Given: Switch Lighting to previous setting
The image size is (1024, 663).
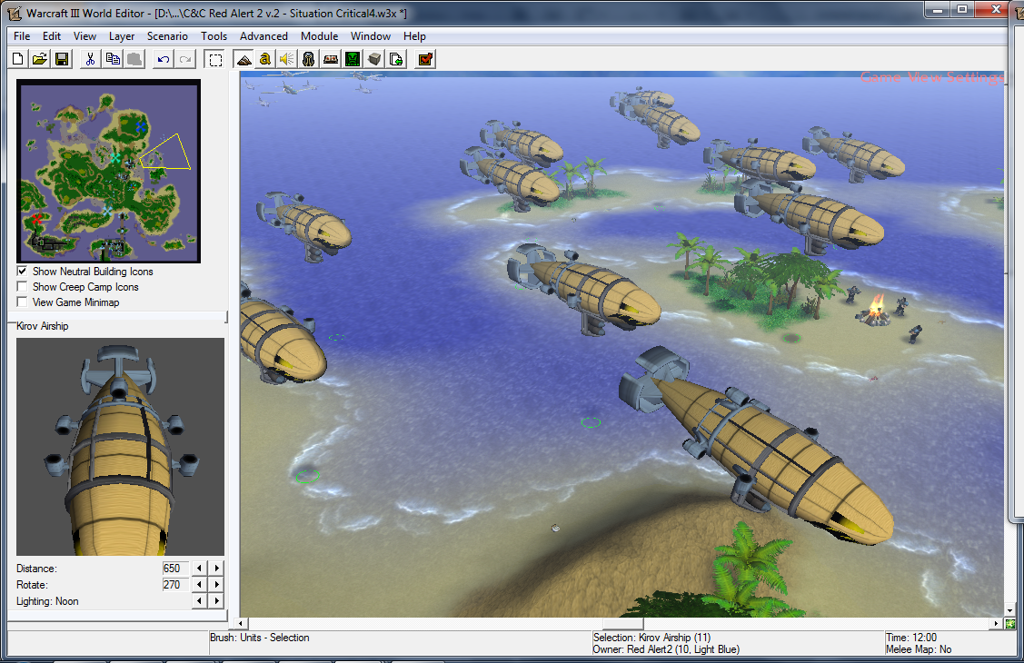Looking at the screenshot, I should [x=199, y=600].
